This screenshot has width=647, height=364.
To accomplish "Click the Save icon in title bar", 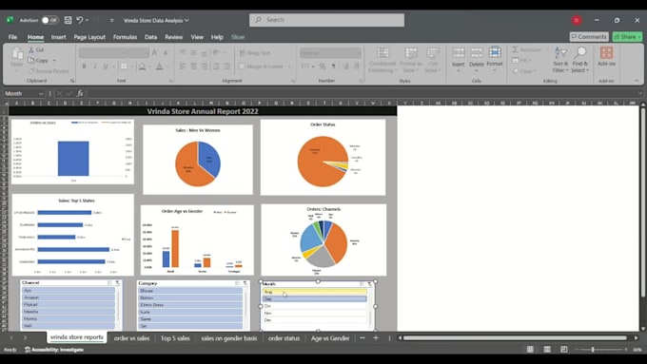I will 69,20.
